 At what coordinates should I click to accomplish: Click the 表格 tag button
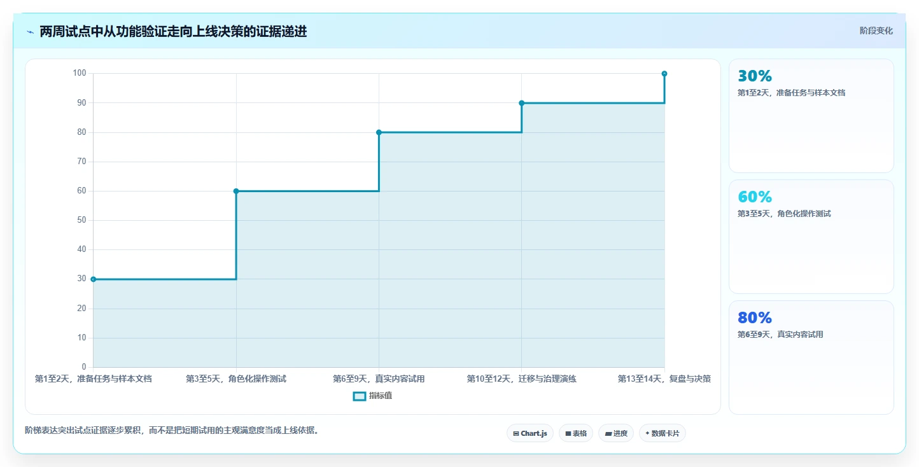tap(576, 433)
